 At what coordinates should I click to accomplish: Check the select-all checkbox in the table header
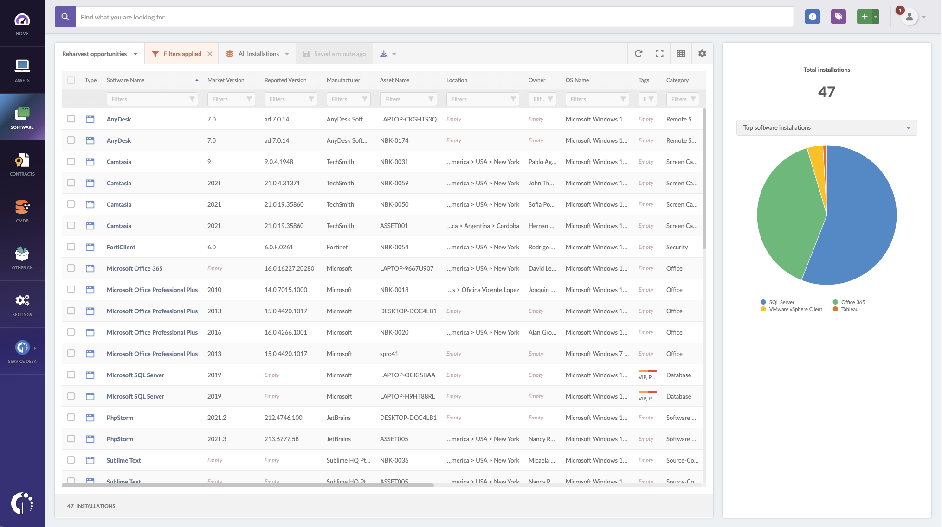(x=71, y=80)
